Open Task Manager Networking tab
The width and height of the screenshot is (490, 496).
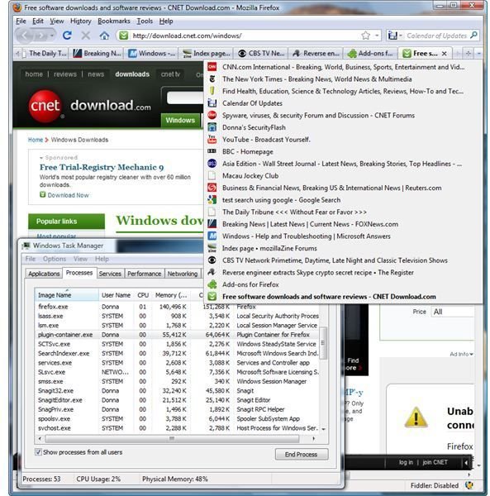(x=183, y=274)
